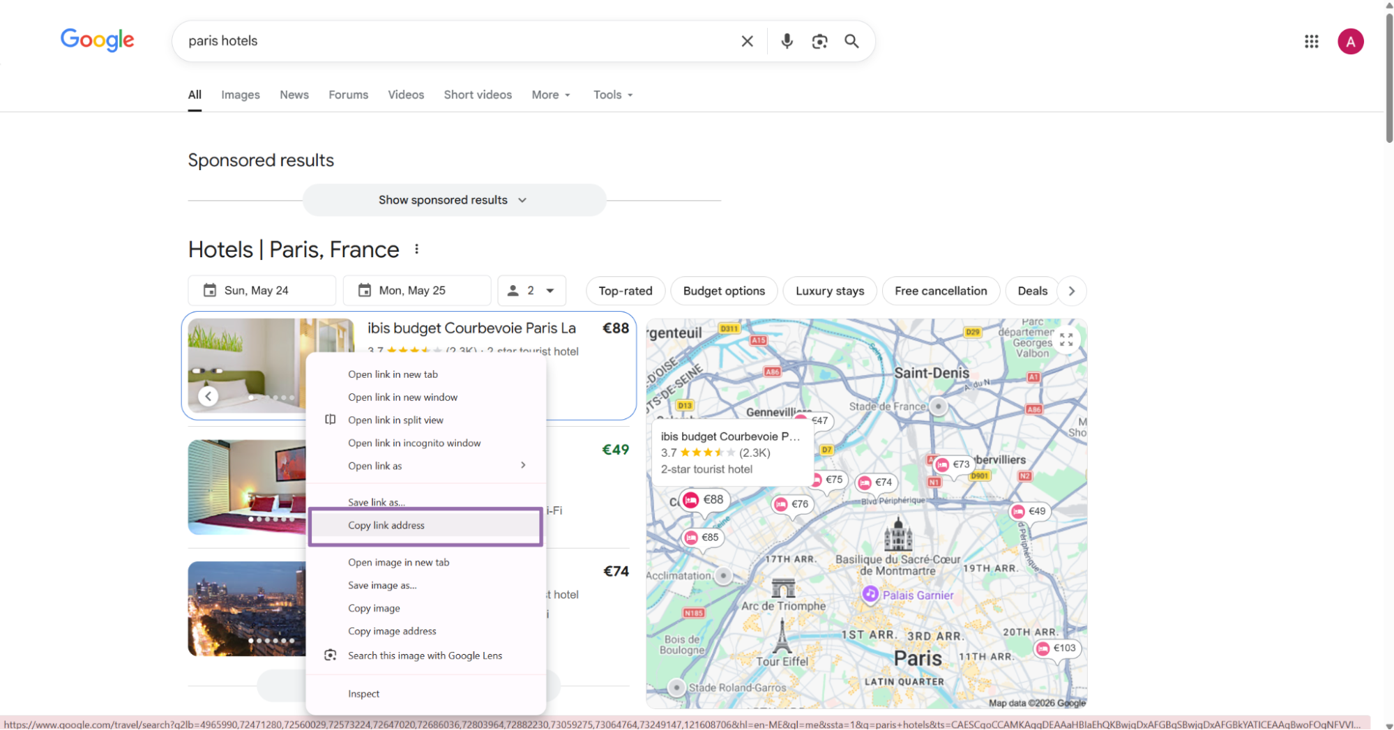This screenshot has height=730, width=1394.
Task: Click the Stade Roland-Garros marker
Action: [x=676, y=687]
